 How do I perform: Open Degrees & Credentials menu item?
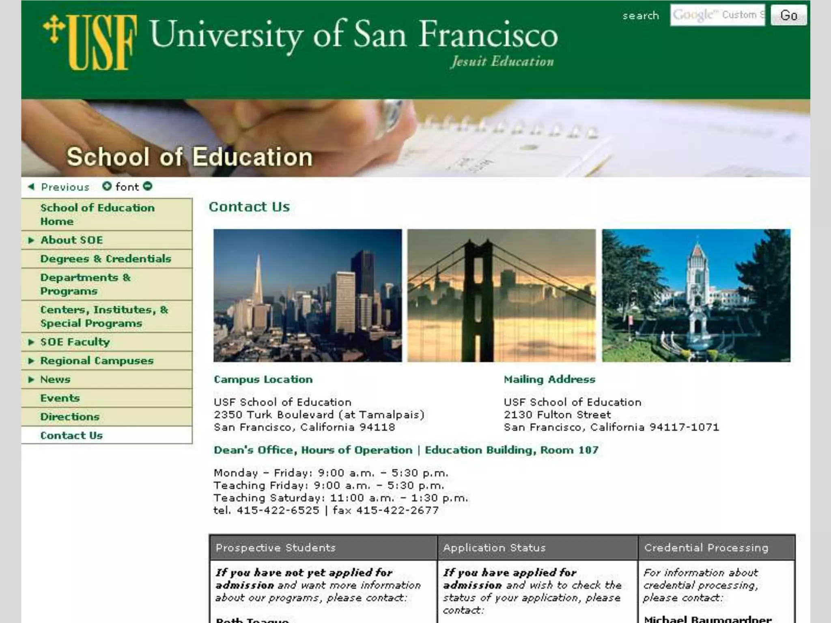pos(105,259)
